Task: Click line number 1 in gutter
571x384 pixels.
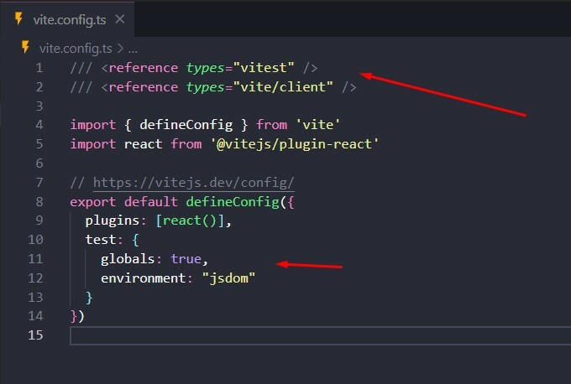Action: coord(39,68)
